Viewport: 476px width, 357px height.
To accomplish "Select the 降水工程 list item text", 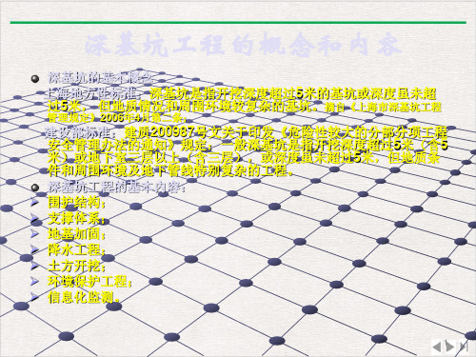I will pyautogui.click(x=77, y=250).
